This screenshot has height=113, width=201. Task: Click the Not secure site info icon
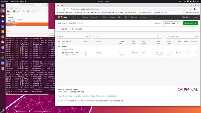[x=72, y=9]
